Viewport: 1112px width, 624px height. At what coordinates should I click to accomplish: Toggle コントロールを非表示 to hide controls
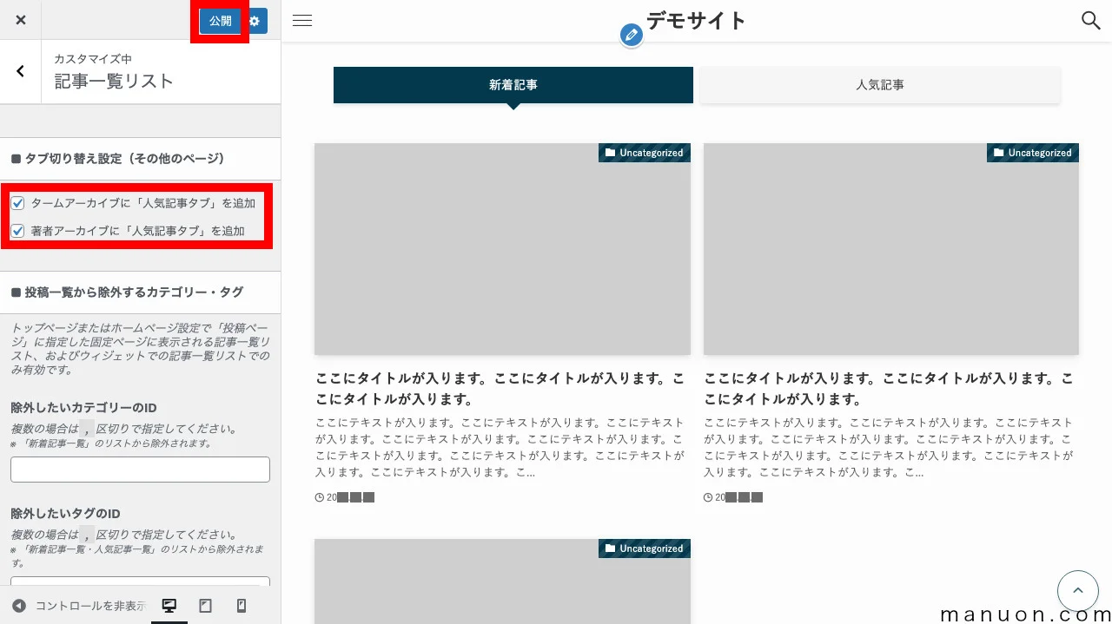coord(83,605)
